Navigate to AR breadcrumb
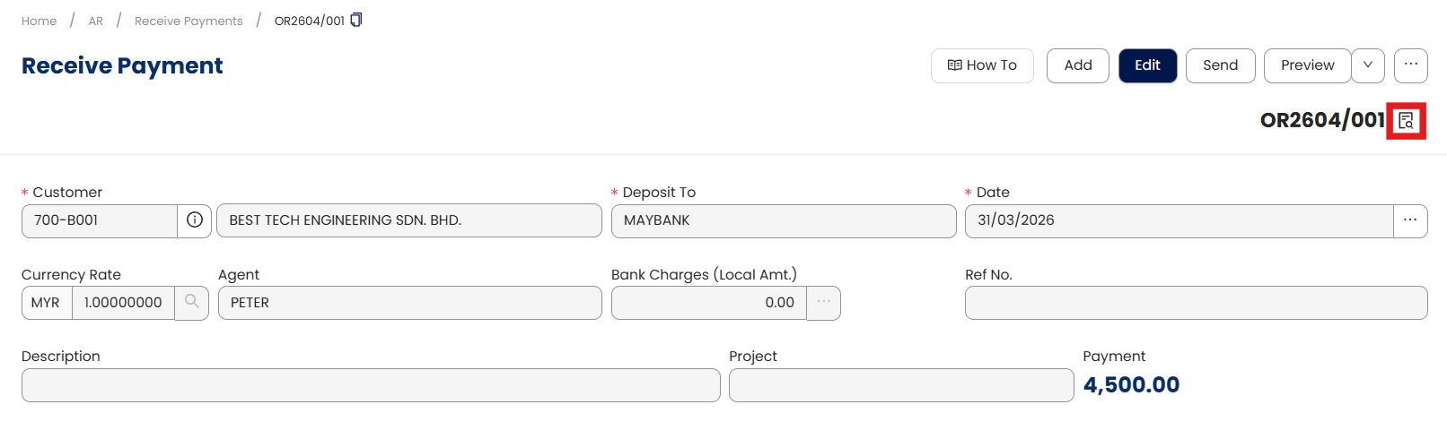 pyautogui.click(x=96, y=21)
